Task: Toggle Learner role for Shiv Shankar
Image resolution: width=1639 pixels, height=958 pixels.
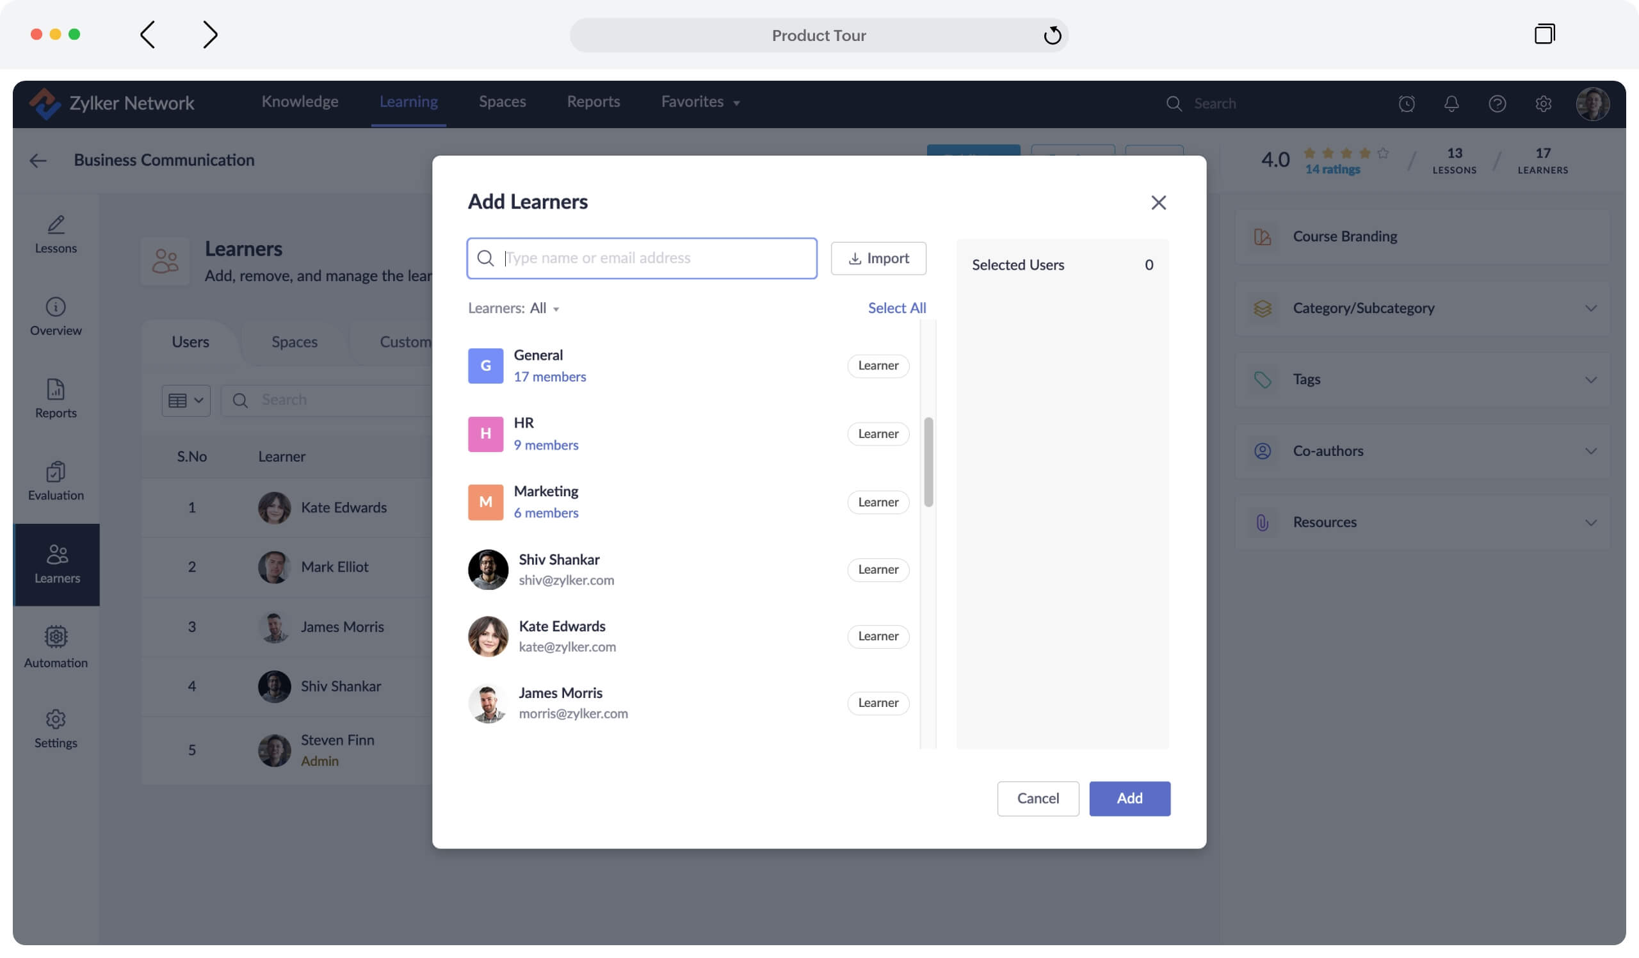Action: (877, 570)
